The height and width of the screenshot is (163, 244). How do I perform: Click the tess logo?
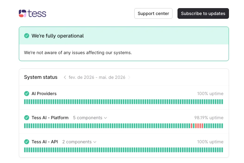[x=32, y=13]
